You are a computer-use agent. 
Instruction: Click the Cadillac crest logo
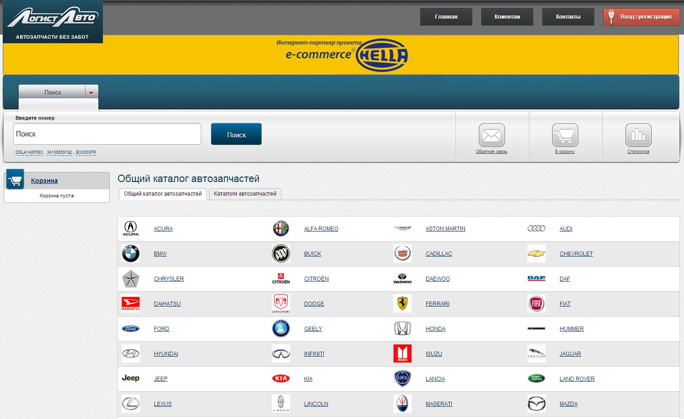tap(403, 253)
